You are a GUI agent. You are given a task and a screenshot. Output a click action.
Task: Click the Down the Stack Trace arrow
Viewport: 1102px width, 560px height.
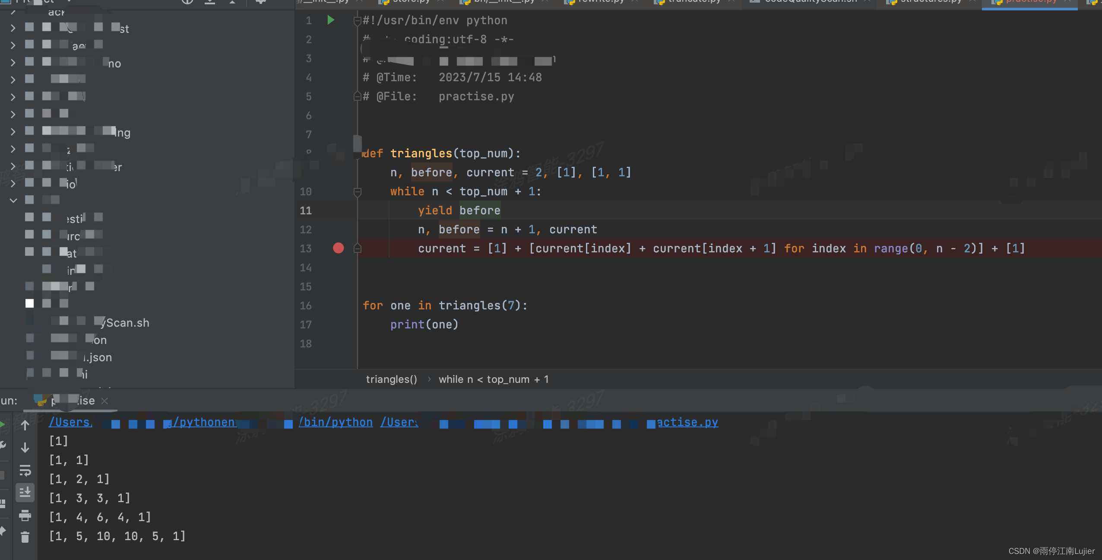25,448
